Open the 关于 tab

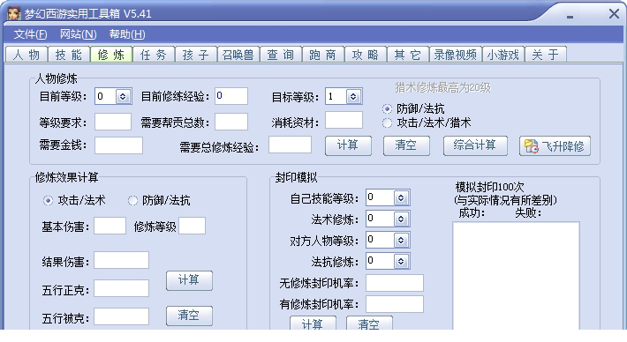pyautogui.click(x=546, y=55)
